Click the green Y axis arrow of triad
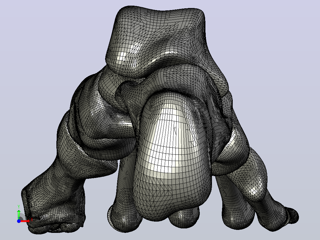 tap(19, 214)
